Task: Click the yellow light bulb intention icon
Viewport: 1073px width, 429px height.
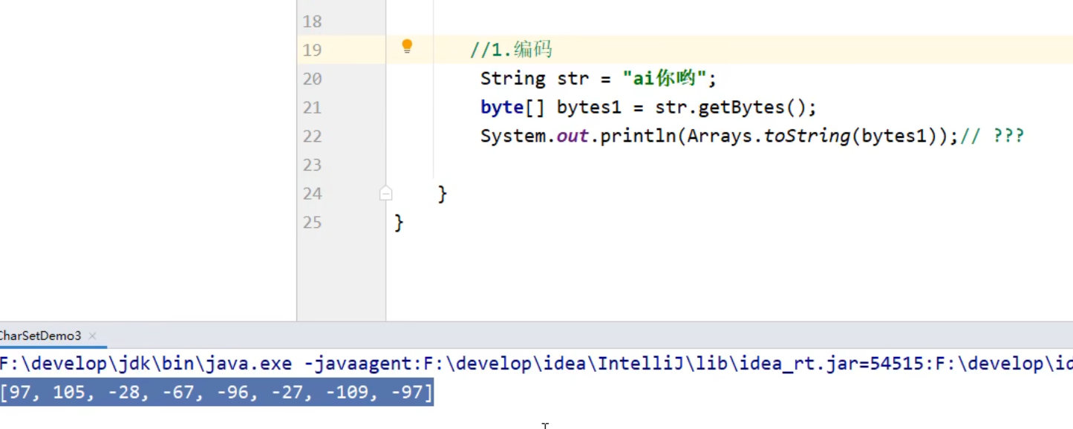Action: pos(407,47)
